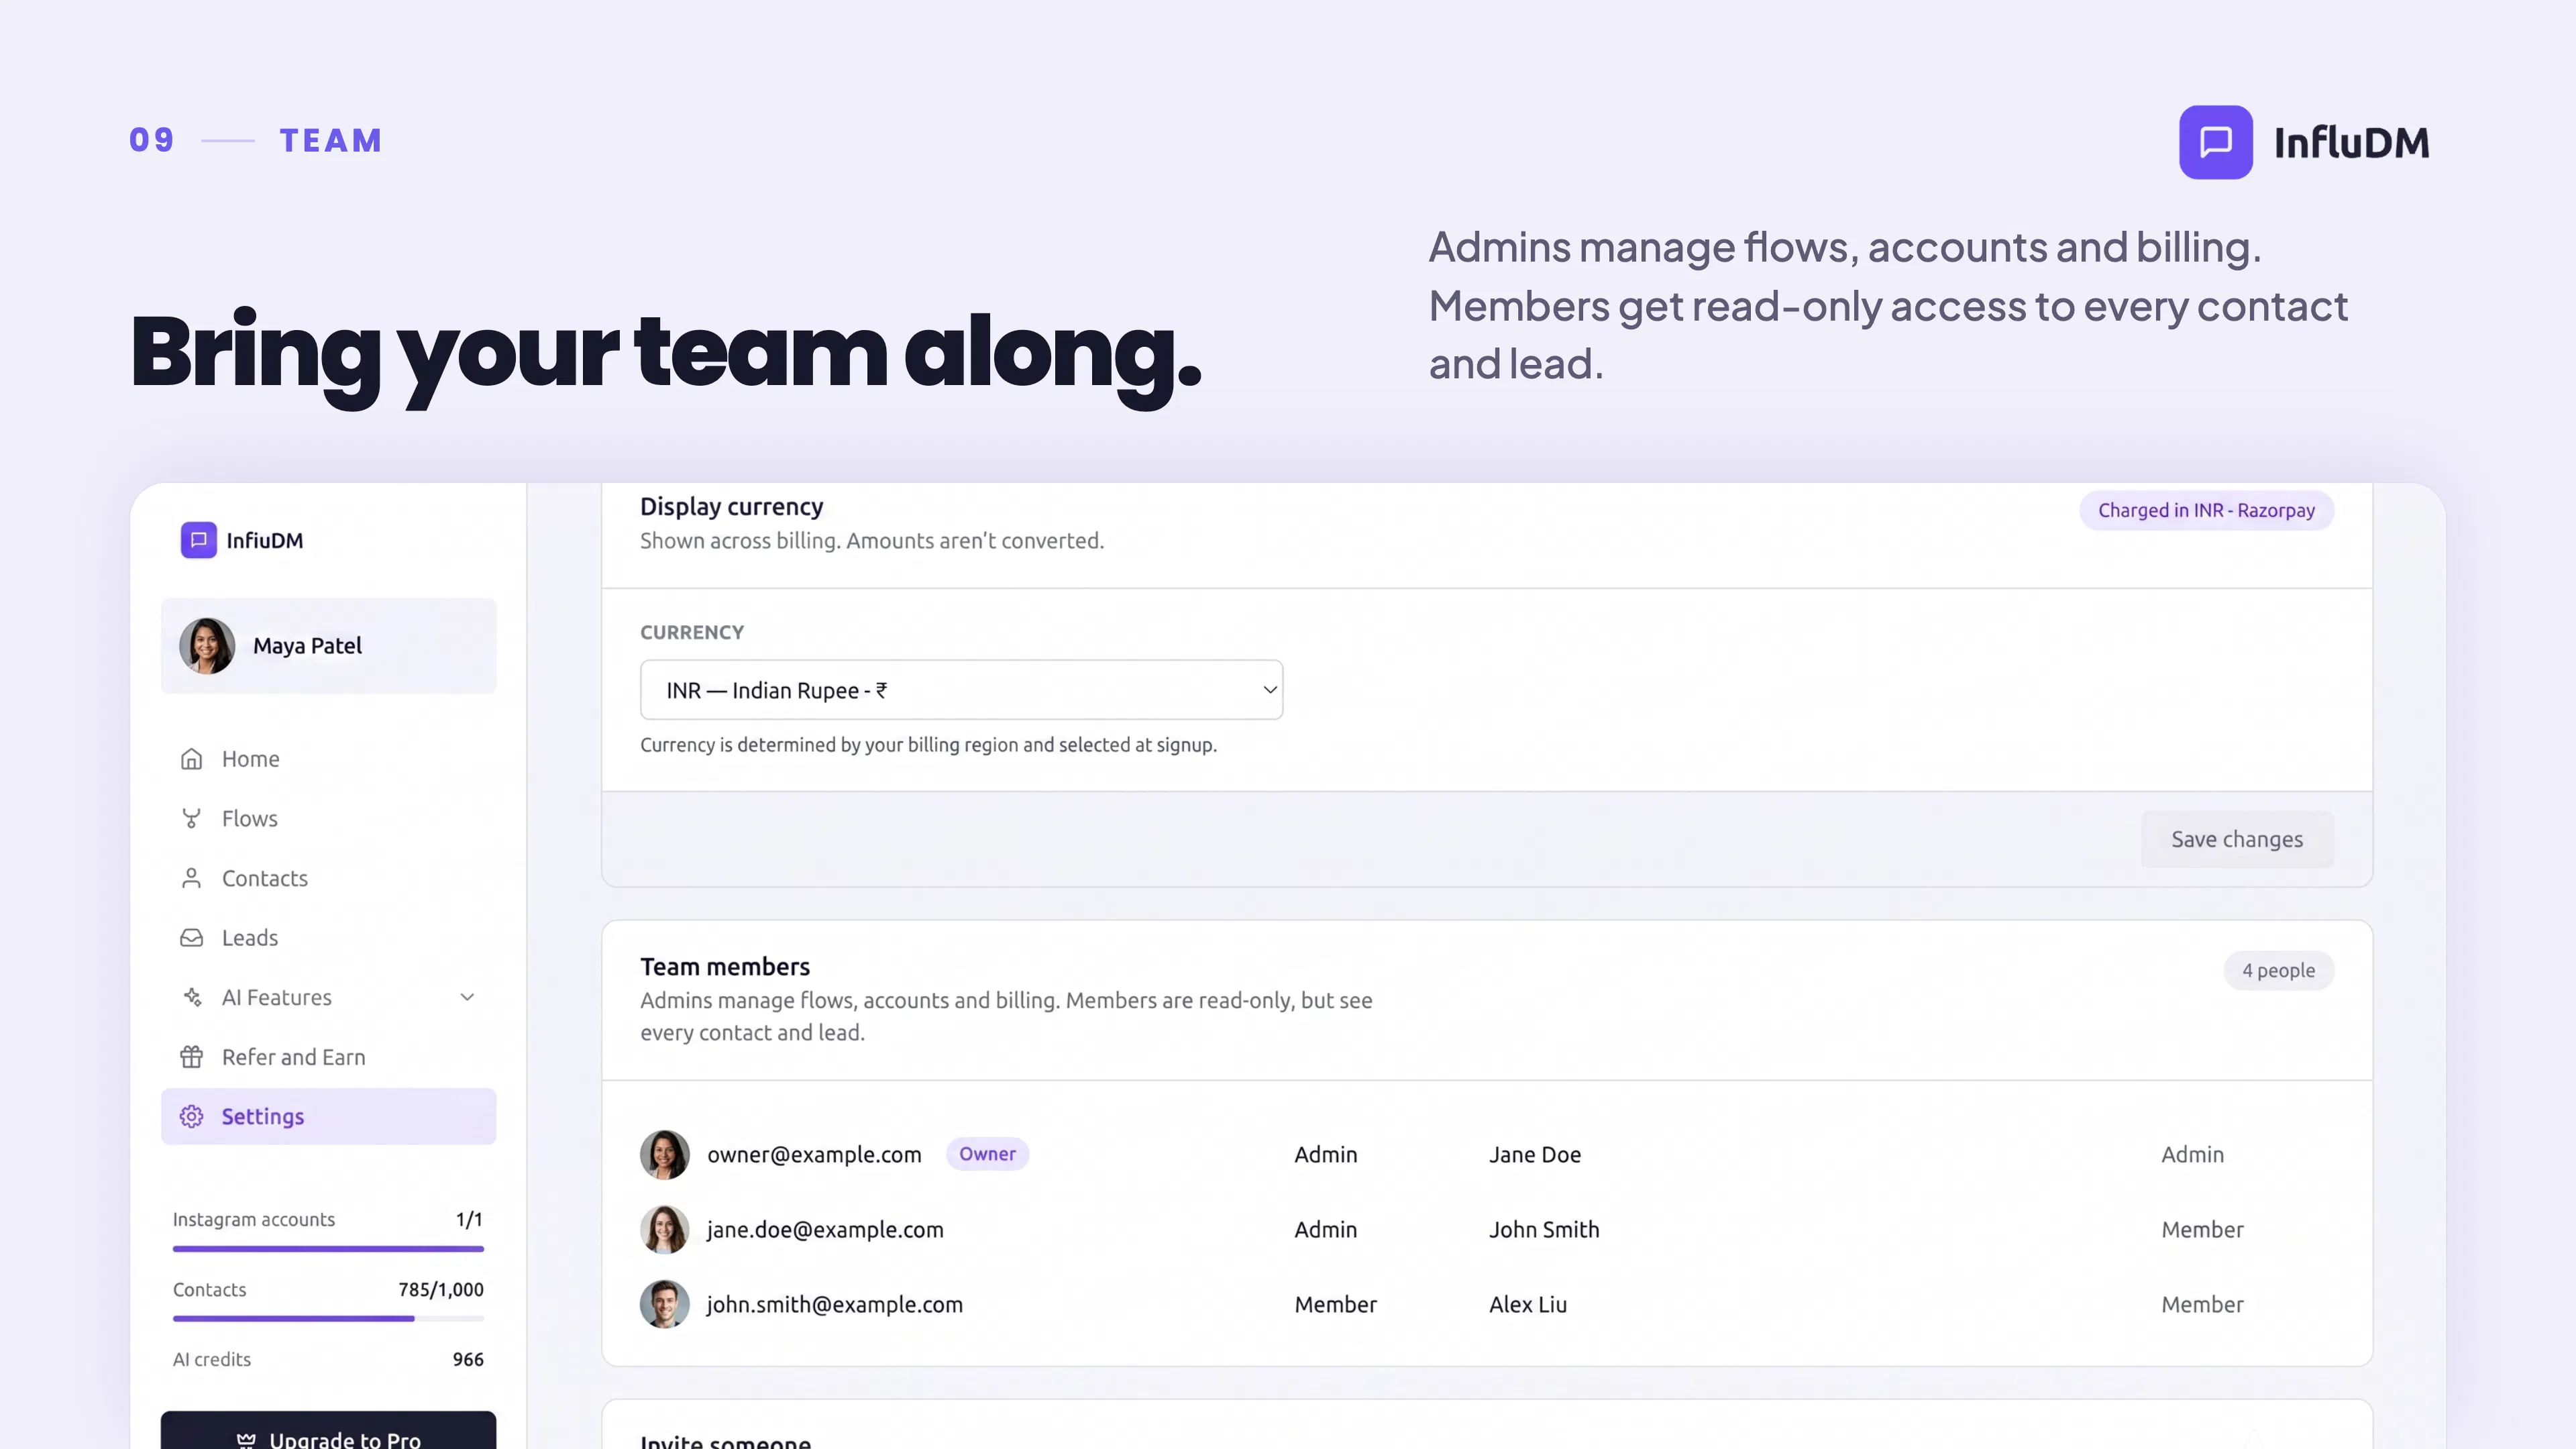The width and height of the screenshot is (2576, 1449).
Task: Click Contacts usage progress bar
Action: point(328,1319)
